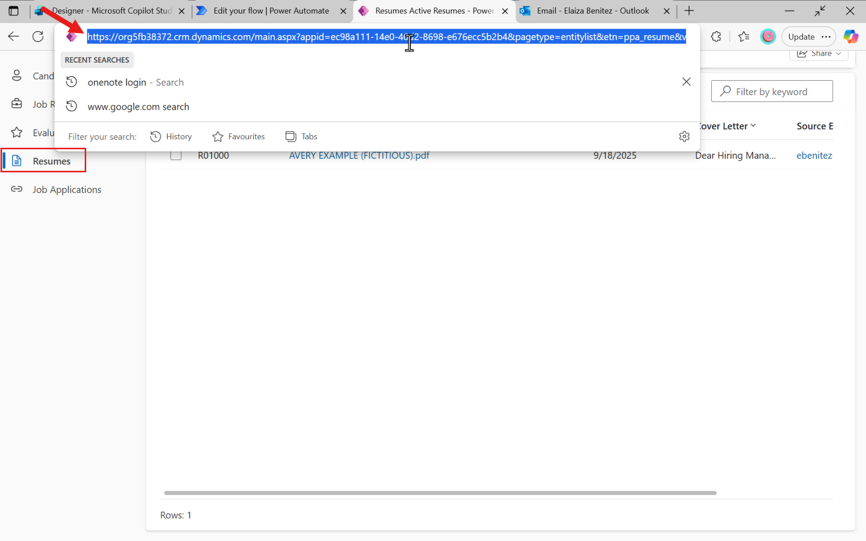This screenshot has height=541, width=866.
Task: Open AVERY EXAMPLE (FICTITIOUS).pdf
Action: 359,155
